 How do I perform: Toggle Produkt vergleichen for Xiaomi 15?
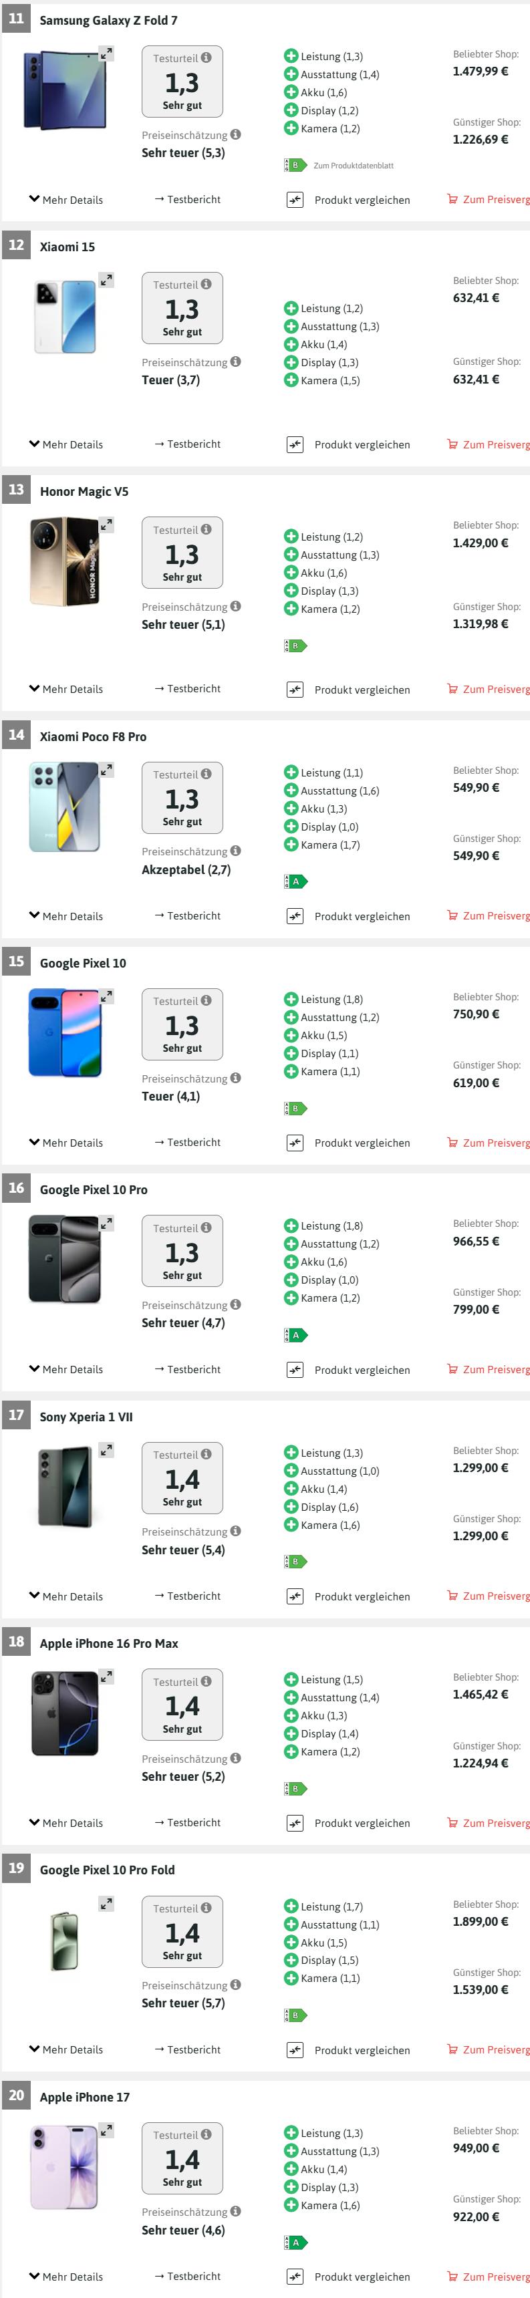tap(295, 444)
